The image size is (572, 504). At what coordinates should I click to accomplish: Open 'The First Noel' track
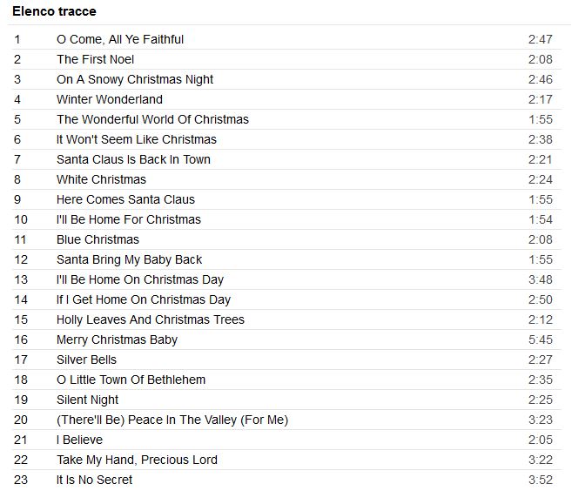(x=96, y=59)
